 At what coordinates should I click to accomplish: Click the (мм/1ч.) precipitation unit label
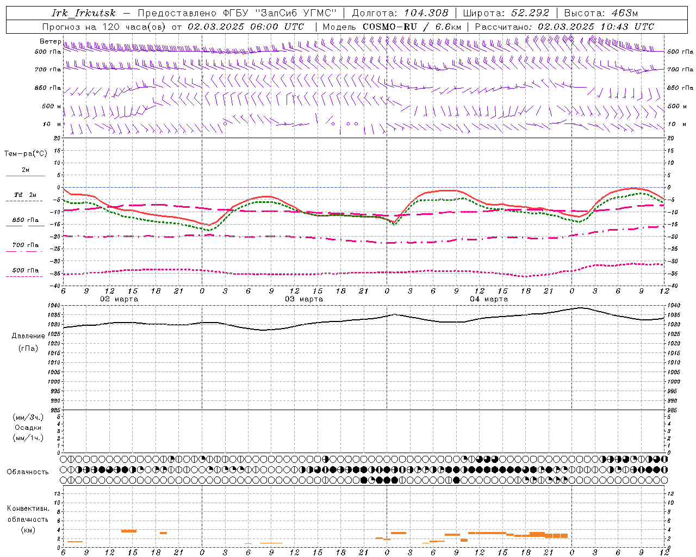pyautogui.click(x=28, y=438)
